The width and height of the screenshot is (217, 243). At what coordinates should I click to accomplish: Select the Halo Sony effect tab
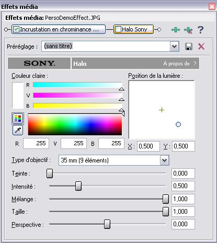tap(134, 29)
